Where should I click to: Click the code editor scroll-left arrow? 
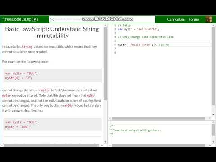(x=110, y=118)
